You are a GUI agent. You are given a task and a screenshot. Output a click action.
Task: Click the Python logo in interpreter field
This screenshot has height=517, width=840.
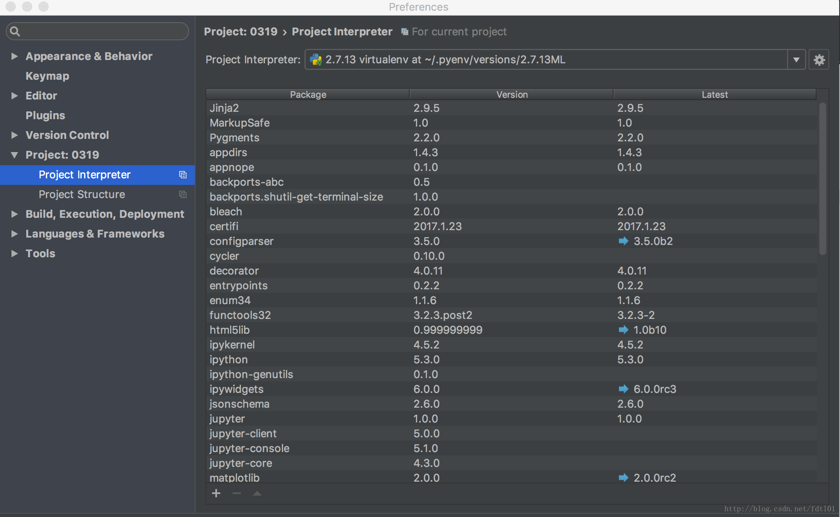(x=316, y=60)
